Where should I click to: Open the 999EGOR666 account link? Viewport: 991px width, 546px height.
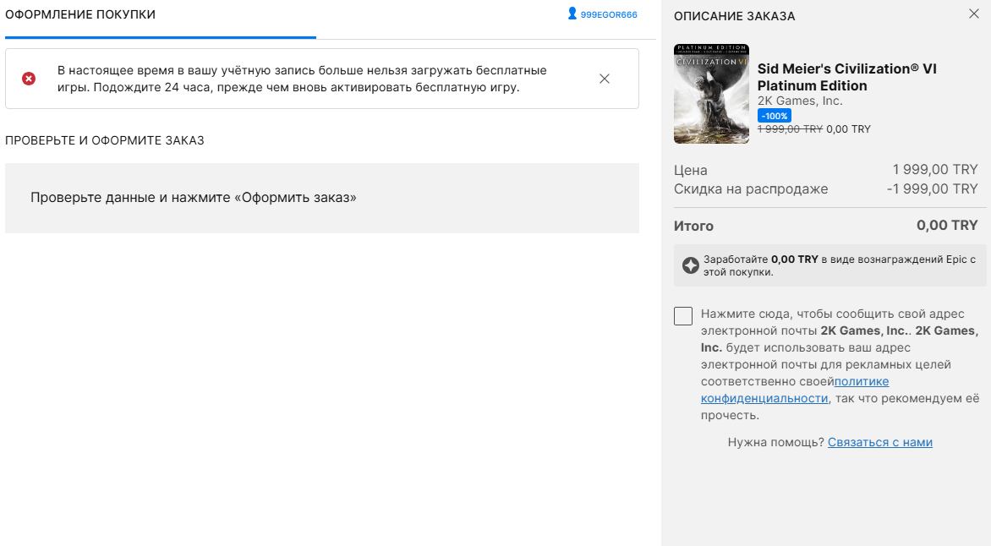(x=608, y=14)
